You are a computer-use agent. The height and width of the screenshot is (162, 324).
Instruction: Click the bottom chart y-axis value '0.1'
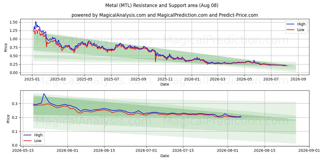point(15,131)
